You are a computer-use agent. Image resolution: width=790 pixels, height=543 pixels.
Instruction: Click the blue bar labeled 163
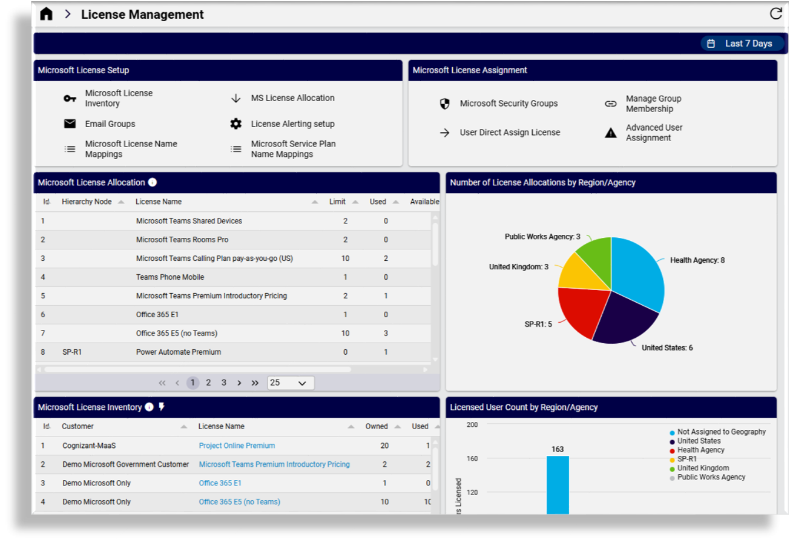(558, 485)
